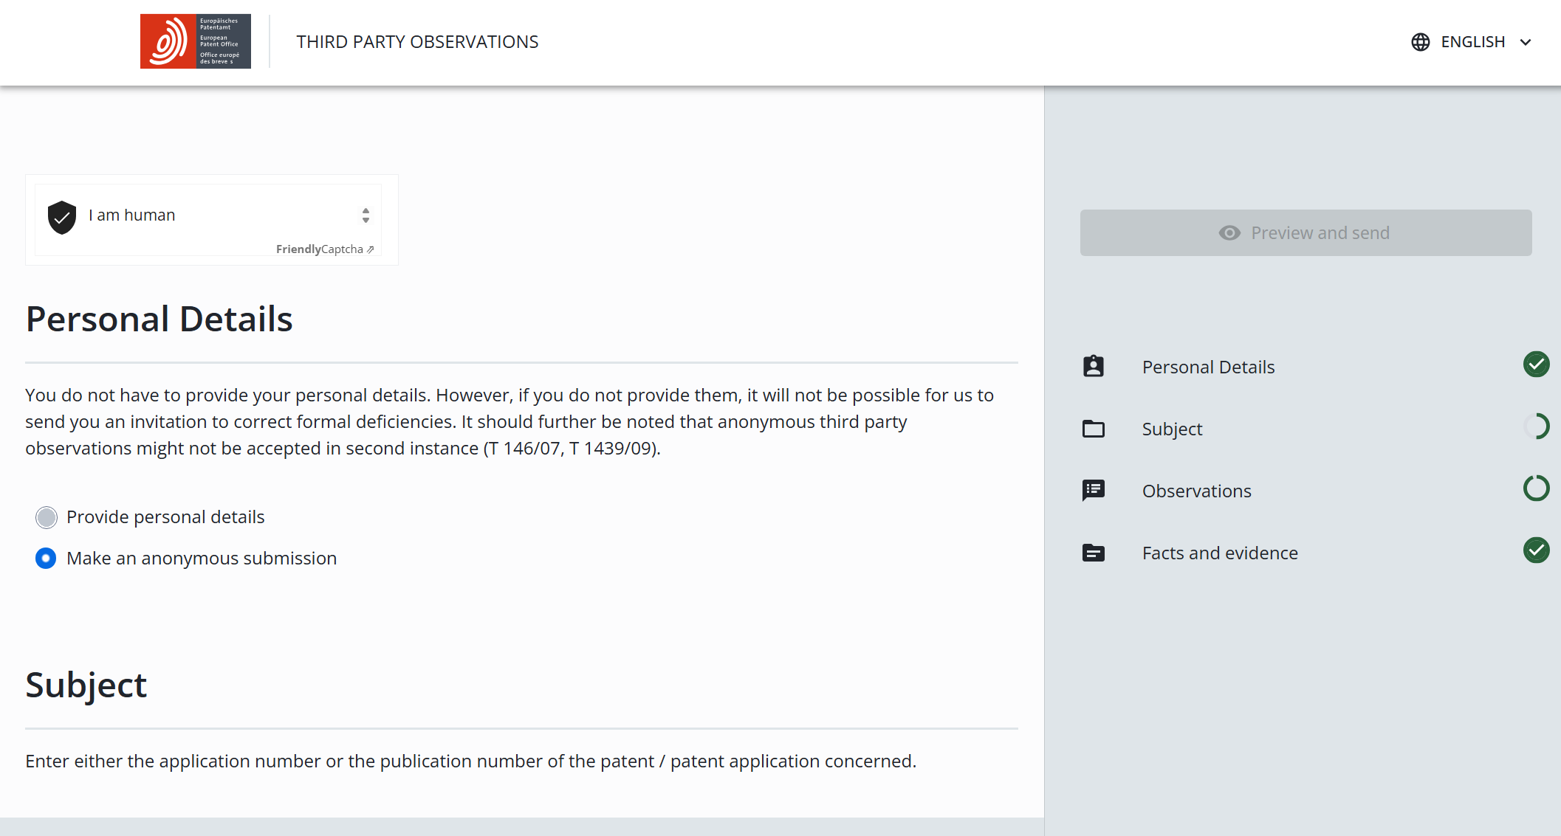Image resolution: width=1561 pixels, height=836 pixels.
Task: Click the Observations progress circle indicator
Action: (x=1536, y=488)
